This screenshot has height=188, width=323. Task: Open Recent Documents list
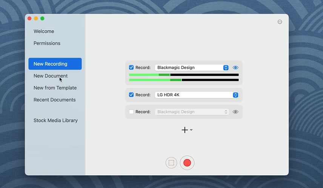click(54, 100)
